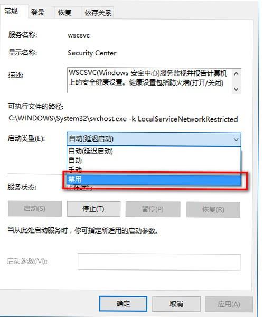
Task: Open the 依存关系 tab
Action: point(97,13)
